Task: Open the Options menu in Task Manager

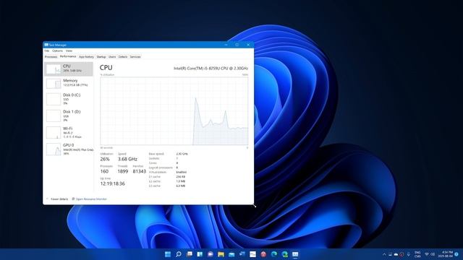Action: point(57,51)
